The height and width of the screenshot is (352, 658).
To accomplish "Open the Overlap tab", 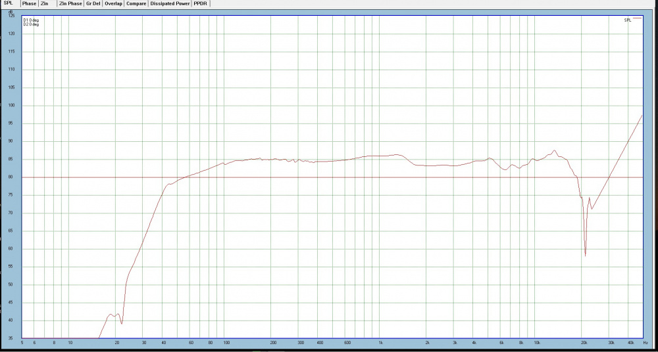I will click(x=113, y=3).
